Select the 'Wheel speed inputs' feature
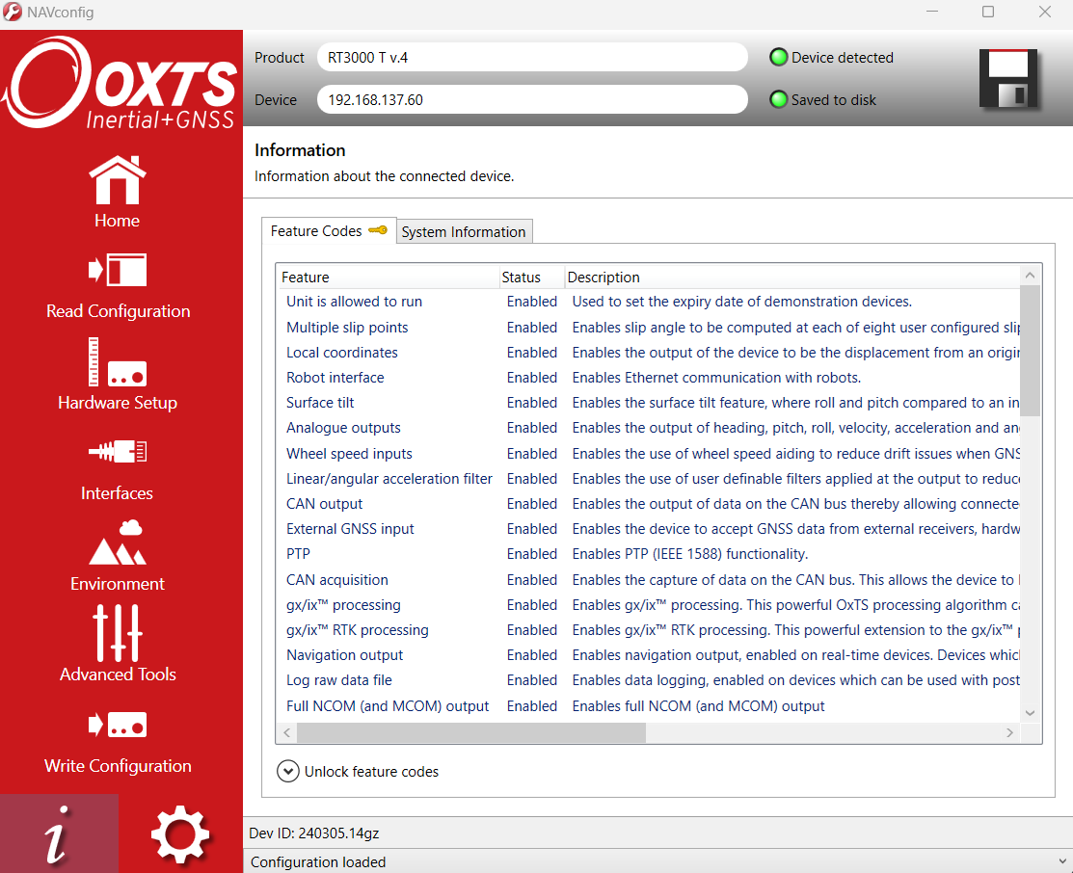Screen dimensions: 1073x873 pyautogui.click(x=349, y=454)
